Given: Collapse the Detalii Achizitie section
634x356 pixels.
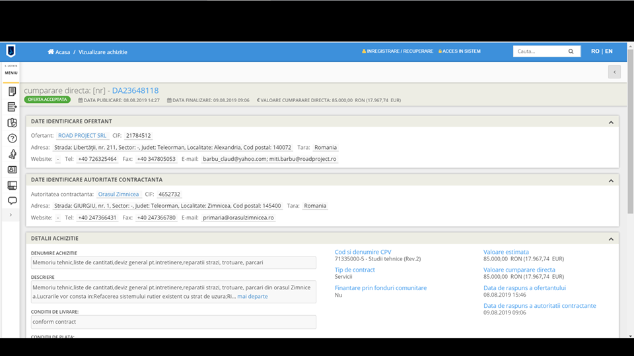Looking at the screenshot, I should 611,239.
